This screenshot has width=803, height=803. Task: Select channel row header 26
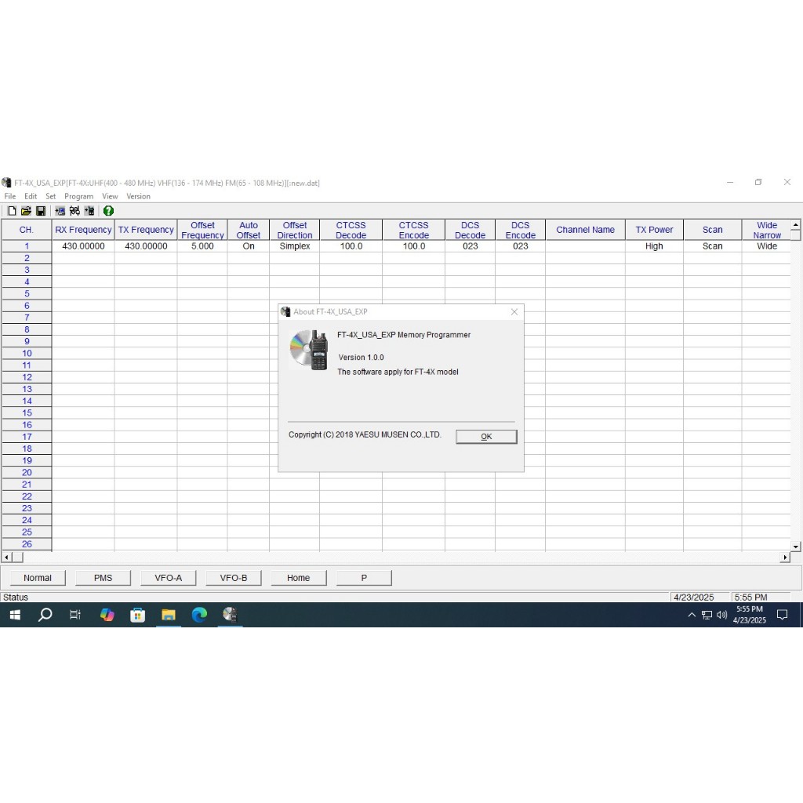(x=27, y=544)
